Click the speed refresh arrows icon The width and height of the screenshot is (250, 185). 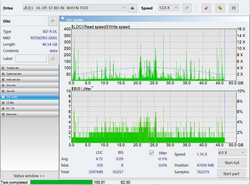click(186, 8)
